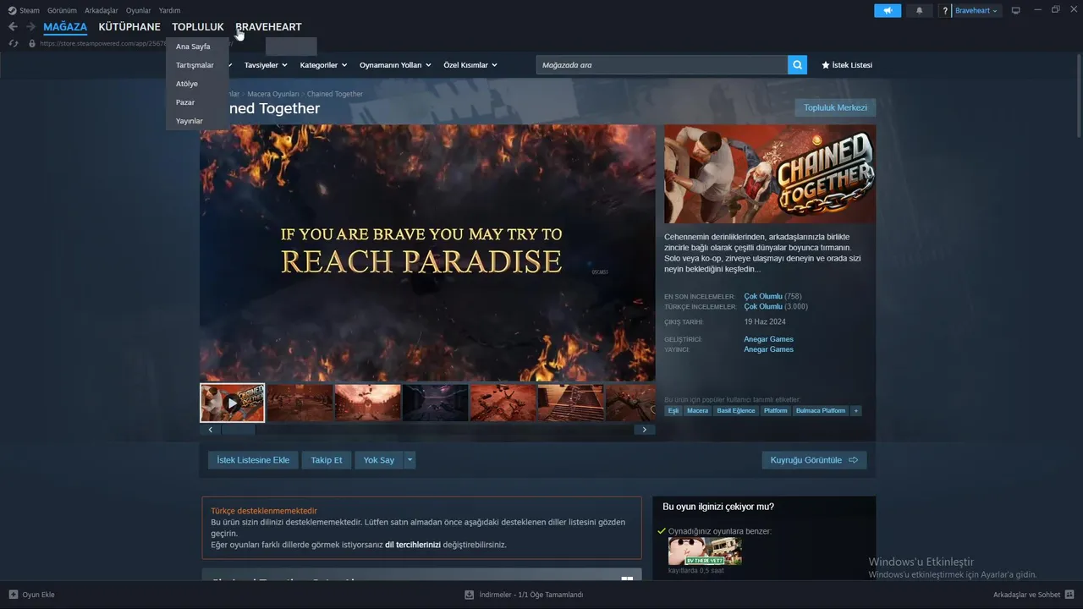The height and width of the screenshot is (609, 1083).
Task: Open the Oyunlar menu
Action: point(139,11)
